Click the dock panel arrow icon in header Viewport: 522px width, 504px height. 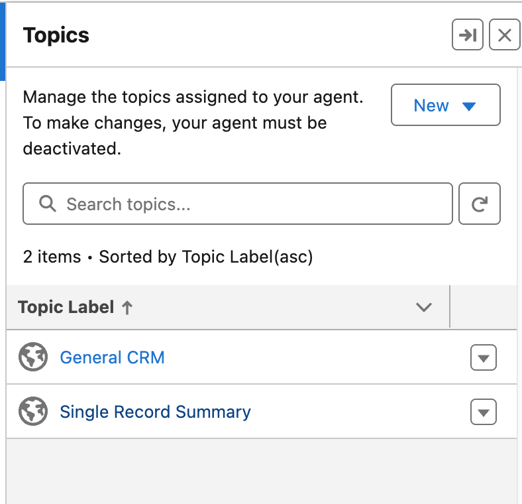pos(468,35)
